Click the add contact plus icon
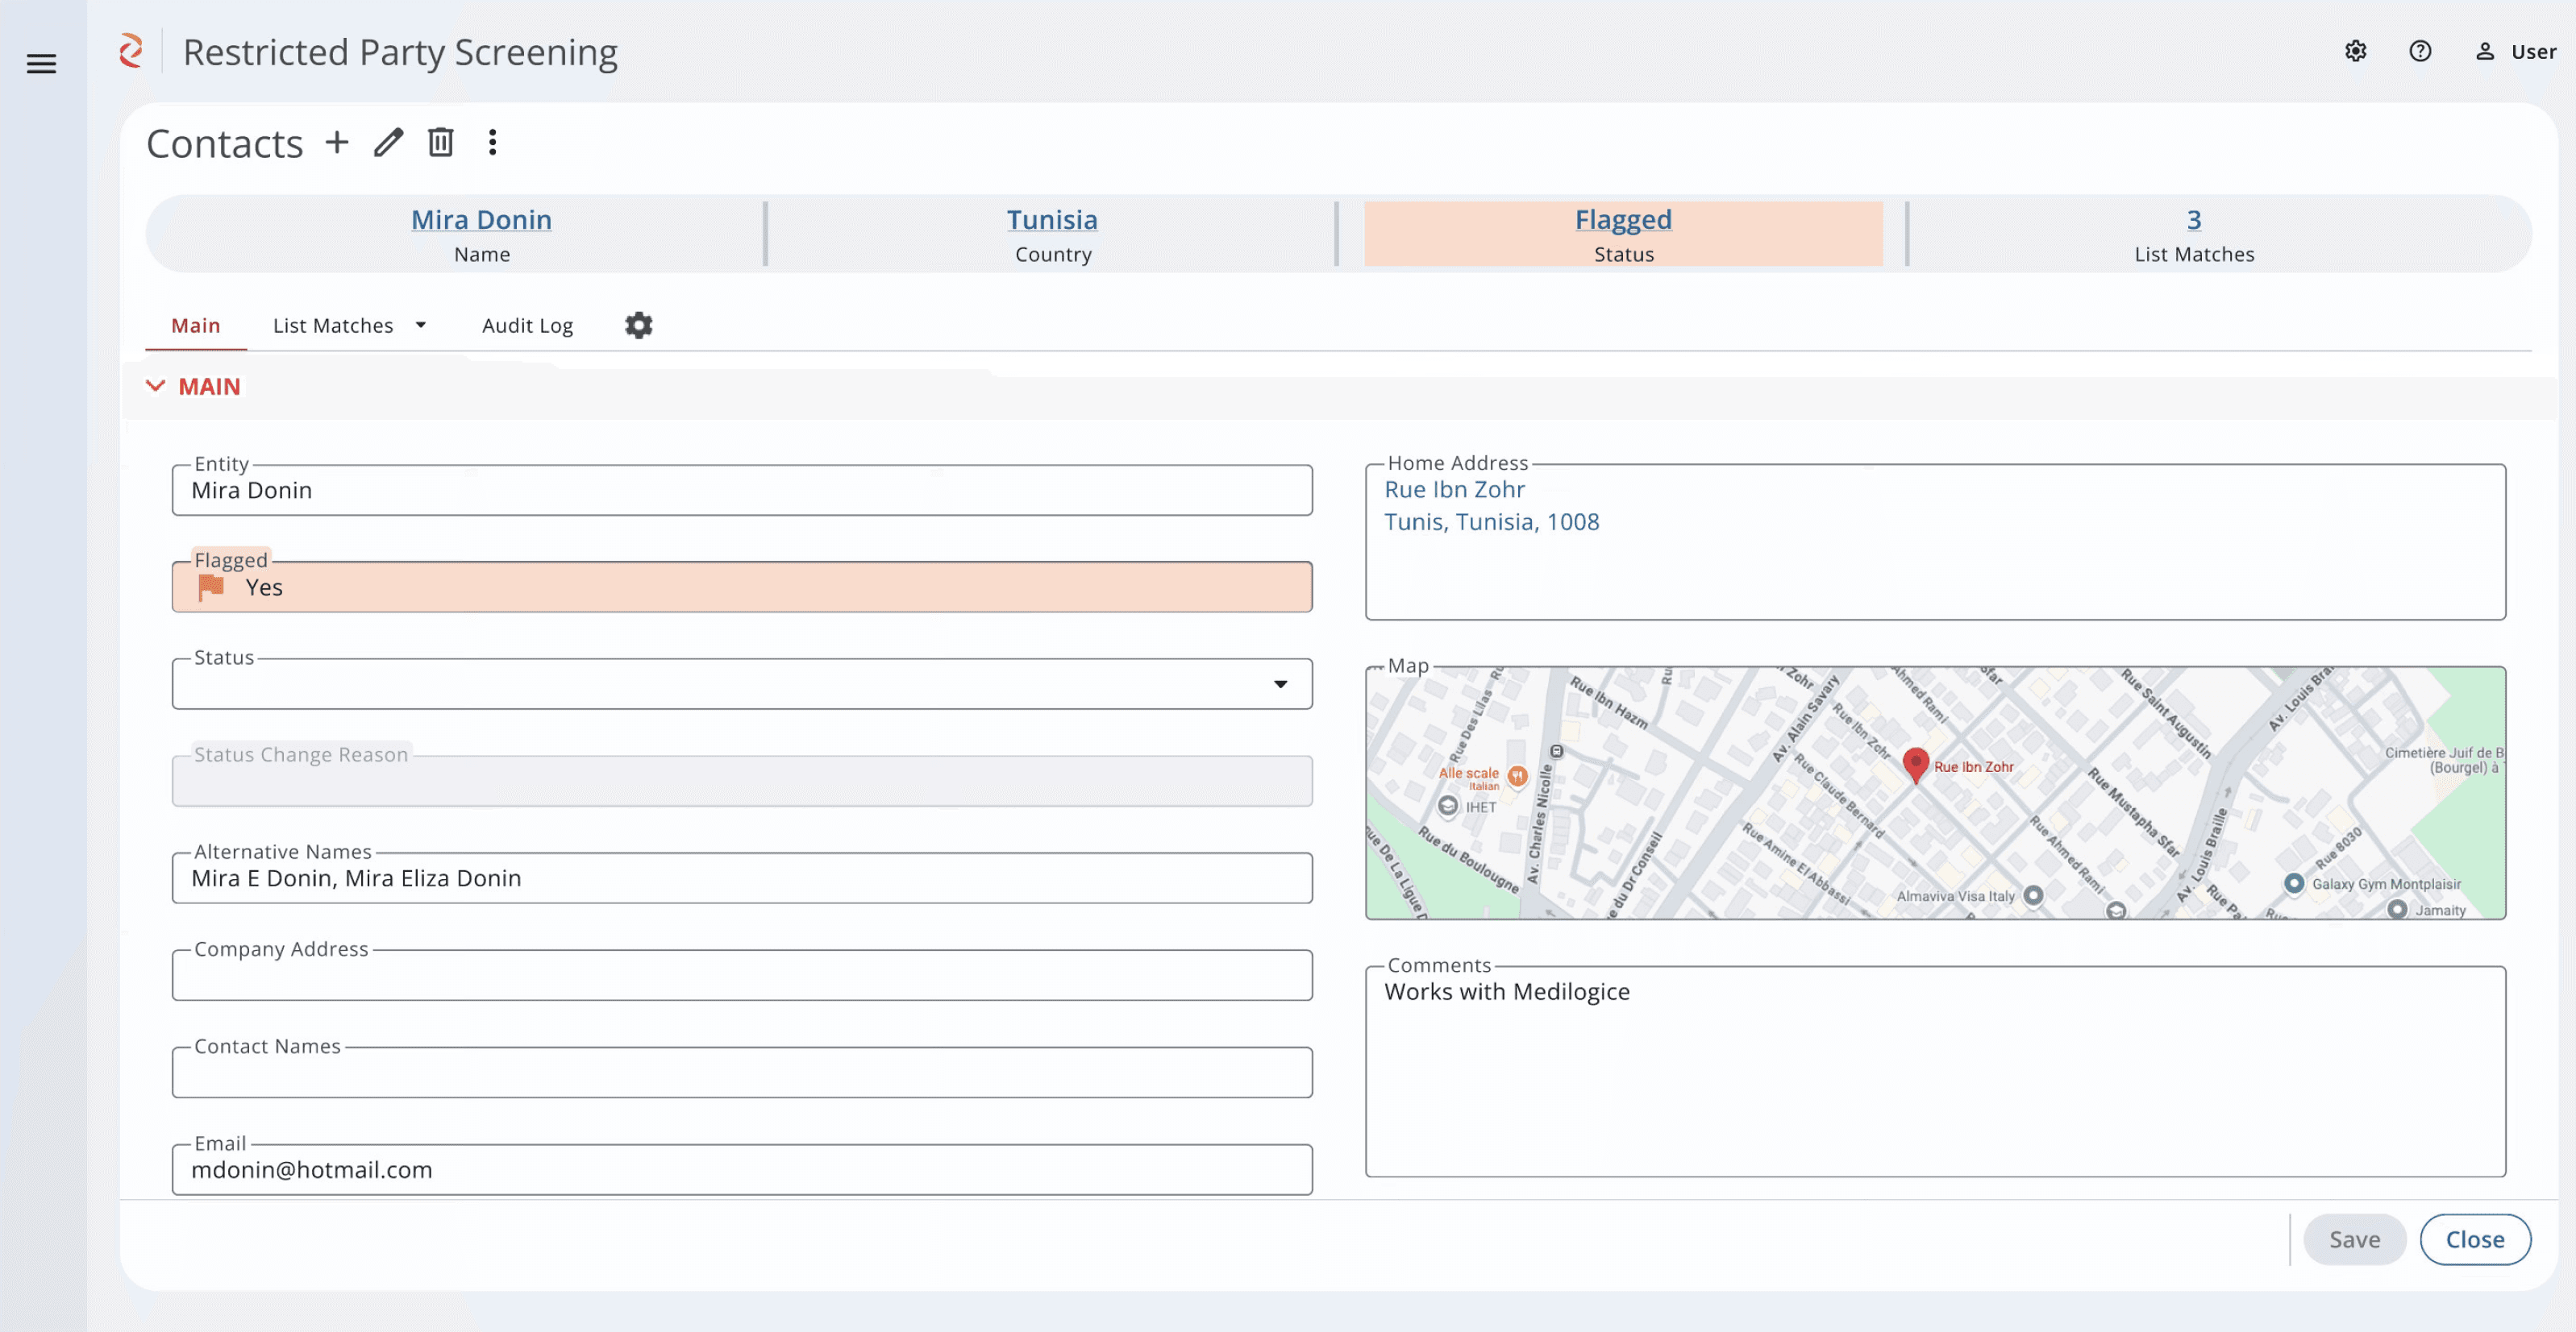The width and height of the screenshot is (2576, 1332). [337, 143]
